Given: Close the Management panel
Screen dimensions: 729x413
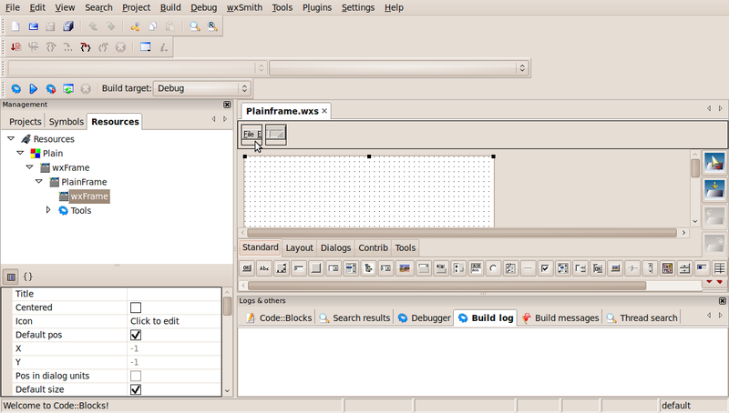Looking at the screenshot, I should coord(227,105).
